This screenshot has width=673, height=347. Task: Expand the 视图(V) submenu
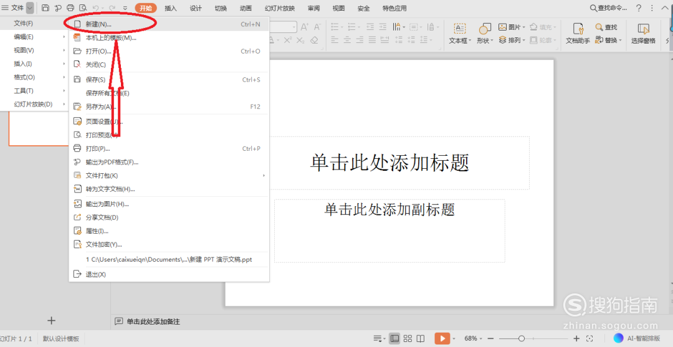tap(34, 50)
